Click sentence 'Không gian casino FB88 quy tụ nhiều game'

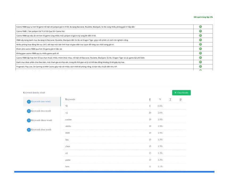coord(38,53)
